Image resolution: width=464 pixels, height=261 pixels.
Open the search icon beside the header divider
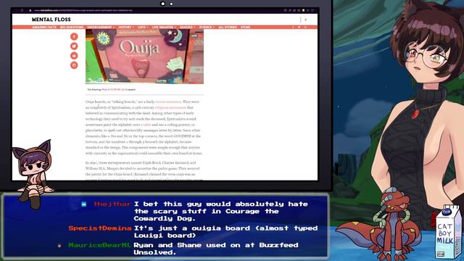click(x=306, y=20)
